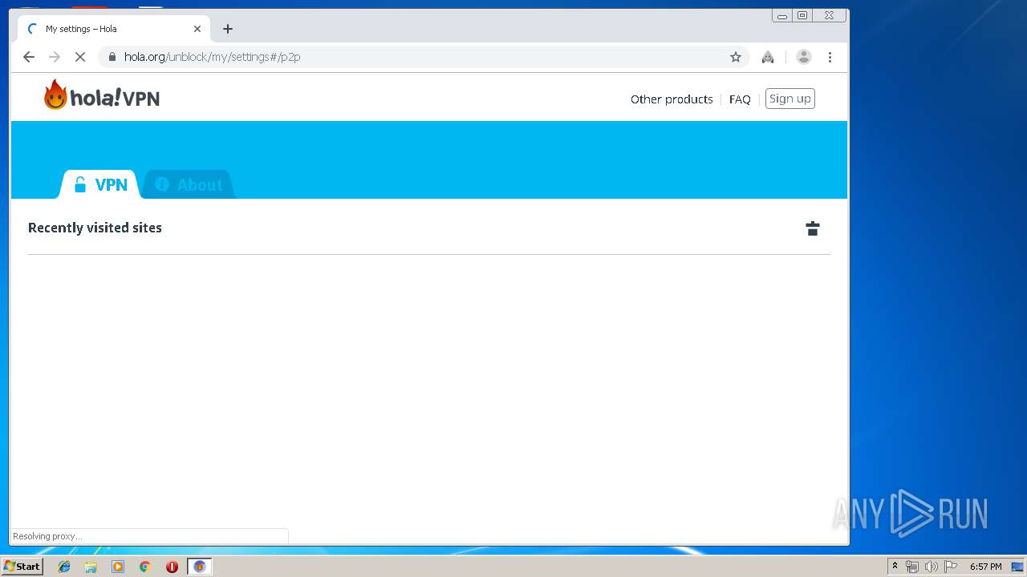
Task: Open the FAQ link
Action: click(740, 99)
